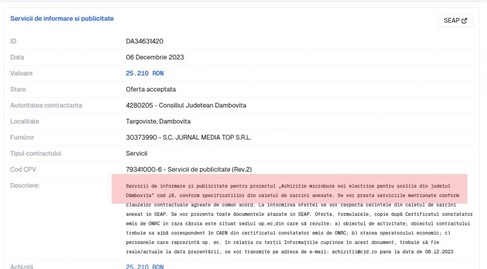The width and height of the screenshot is (487, 269).
Task: Click the 'Autoritatea contractanta' field label
Action: tap(46, 105)
